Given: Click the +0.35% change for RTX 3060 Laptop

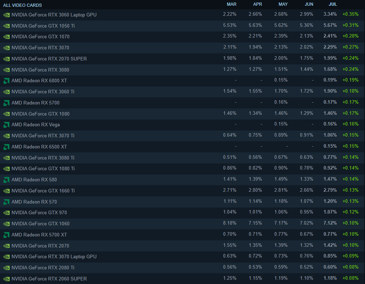Looking at the screenshot, I should click(350, 15).
